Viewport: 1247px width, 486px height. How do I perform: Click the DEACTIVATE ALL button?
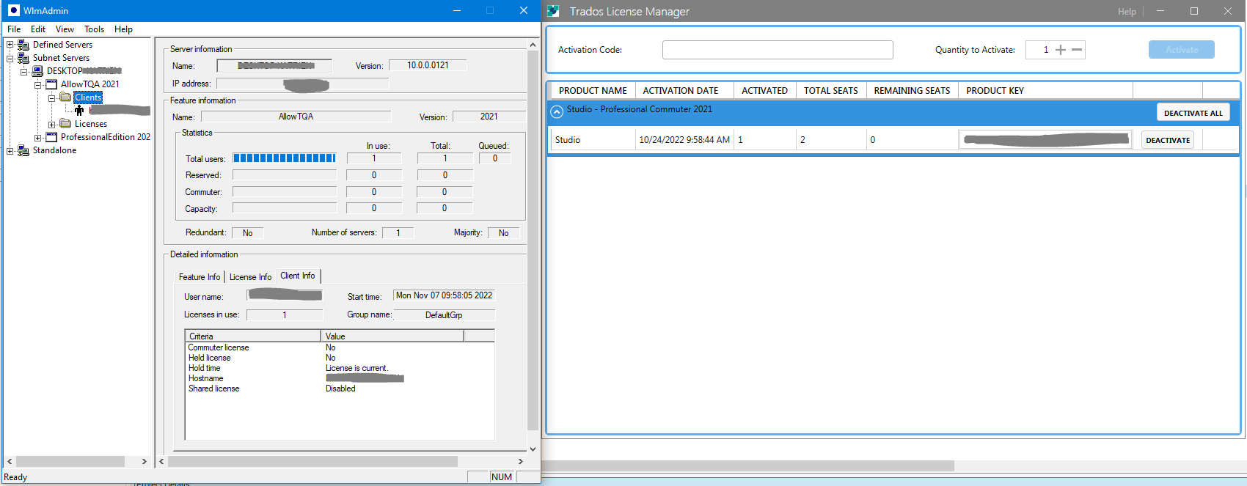[1193, 112]
